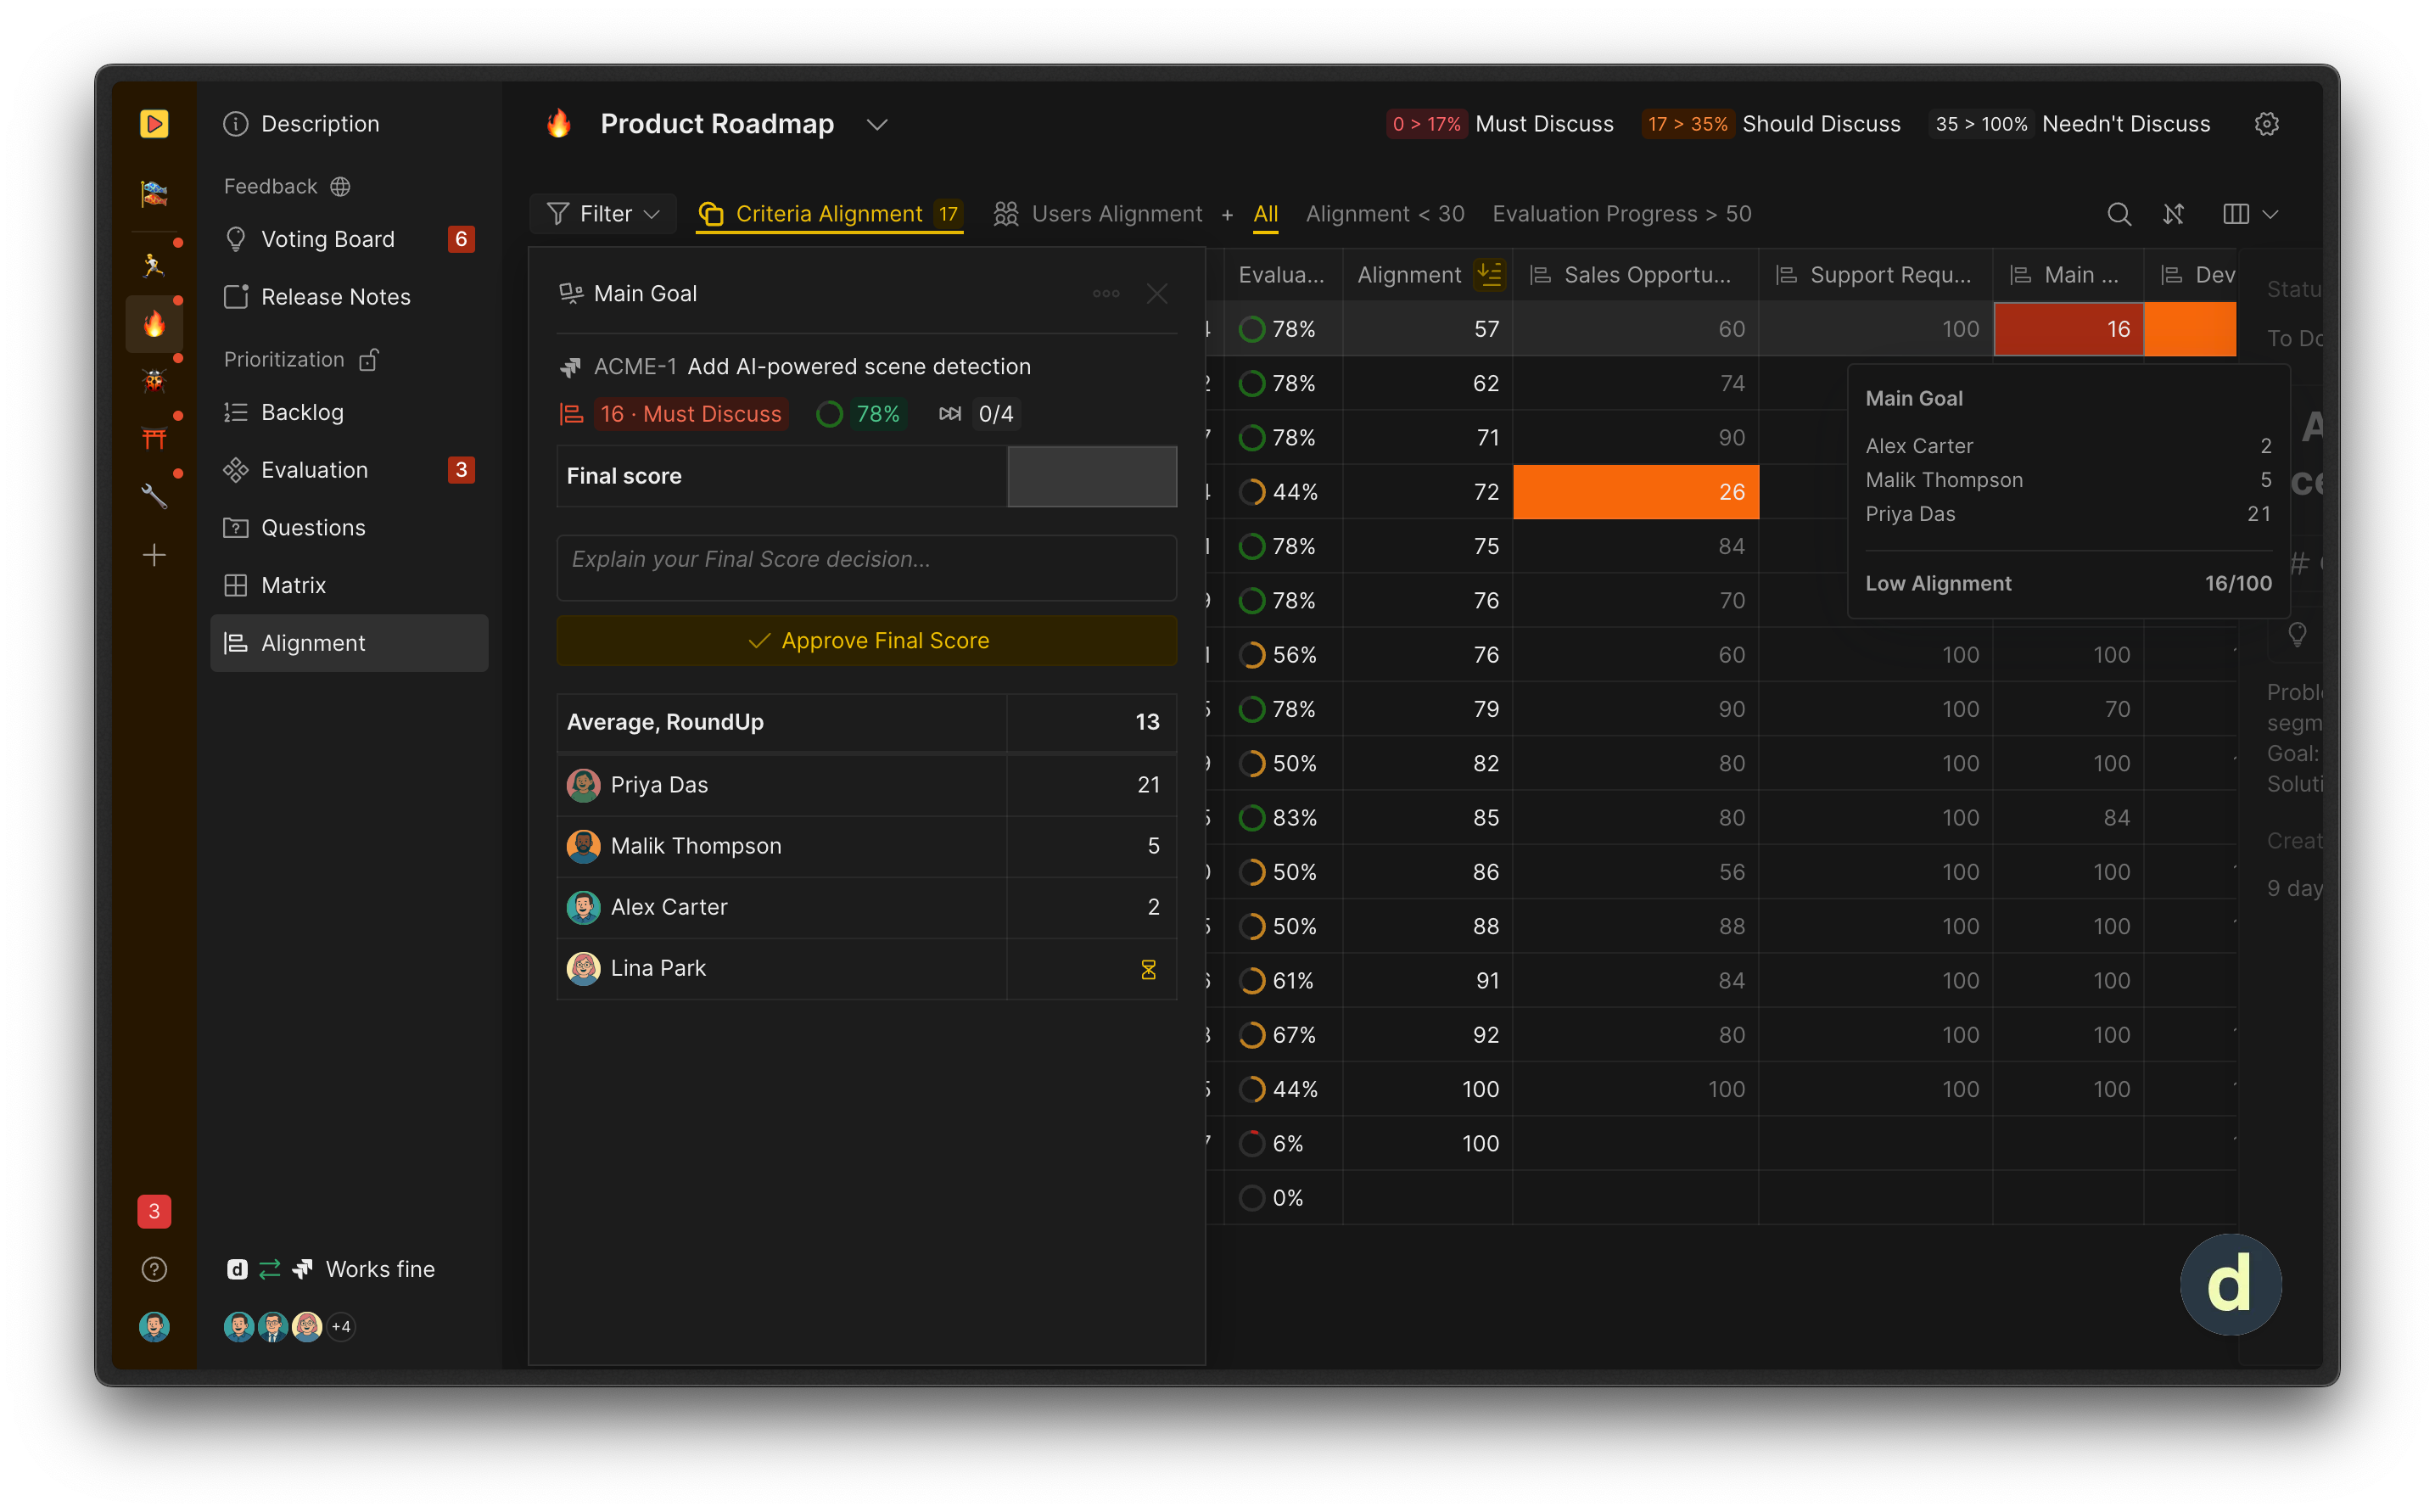
Task: Open the floating chat bubble
Action: click(x=2230, y=1284)
